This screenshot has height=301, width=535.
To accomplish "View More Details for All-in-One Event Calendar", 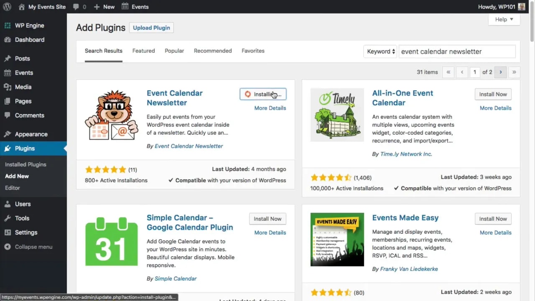I will click(x=496, y=108).
